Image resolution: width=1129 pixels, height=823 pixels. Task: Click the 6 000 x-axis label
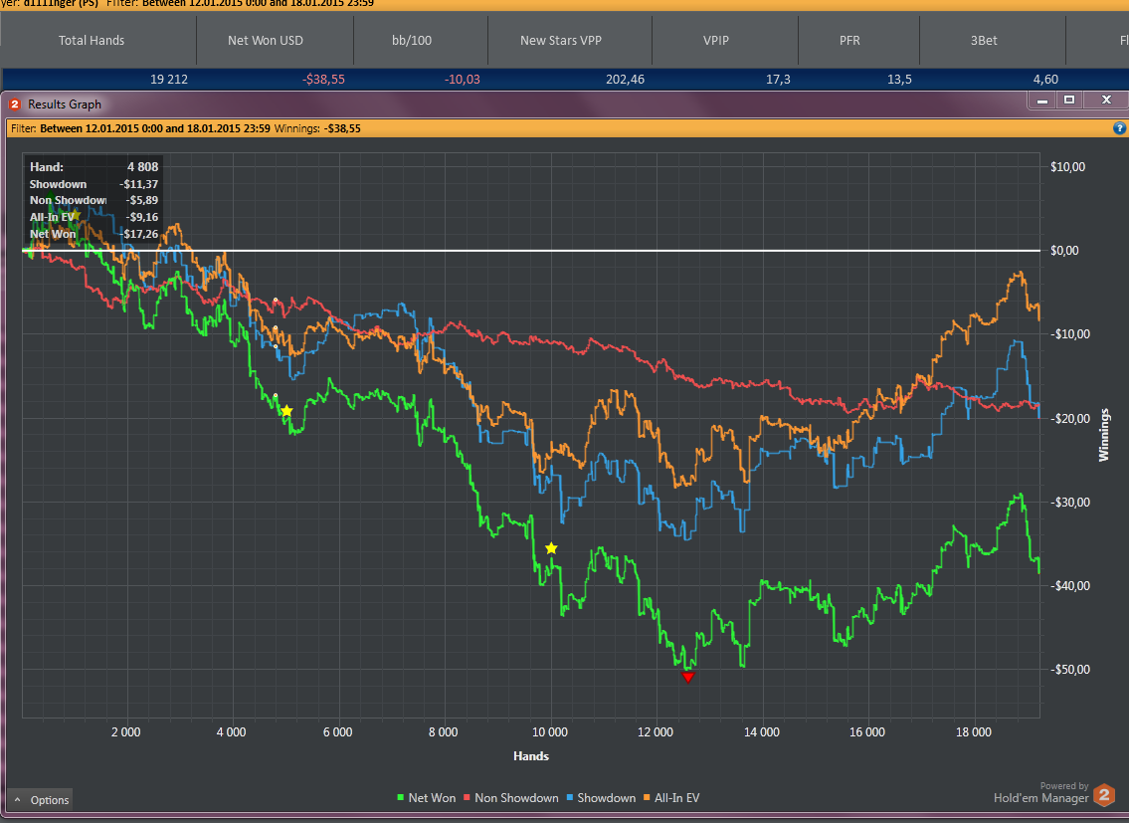point(337,732)
